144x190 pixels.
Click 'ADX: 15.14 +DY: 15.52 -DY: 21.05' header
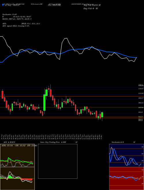click(19, 146)
